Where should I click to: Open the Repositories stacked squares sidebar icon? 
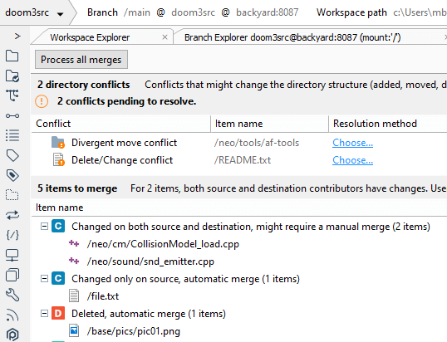click(12, 275)
